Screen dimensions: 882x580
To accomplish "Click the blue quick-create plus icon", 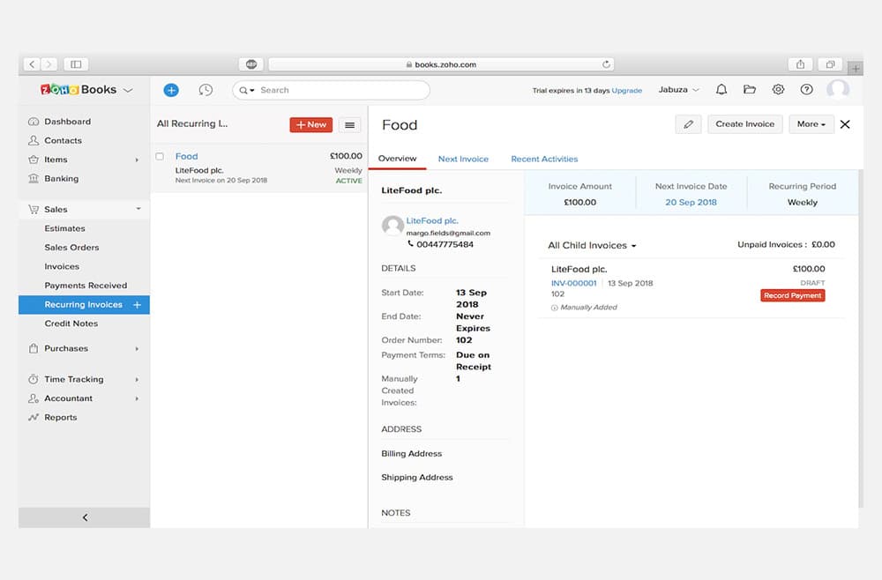I will (171, 90).
